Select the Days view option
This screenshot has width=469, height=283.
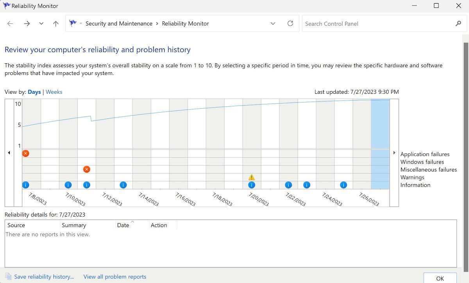pyautogui.click(x=34, y=92)
